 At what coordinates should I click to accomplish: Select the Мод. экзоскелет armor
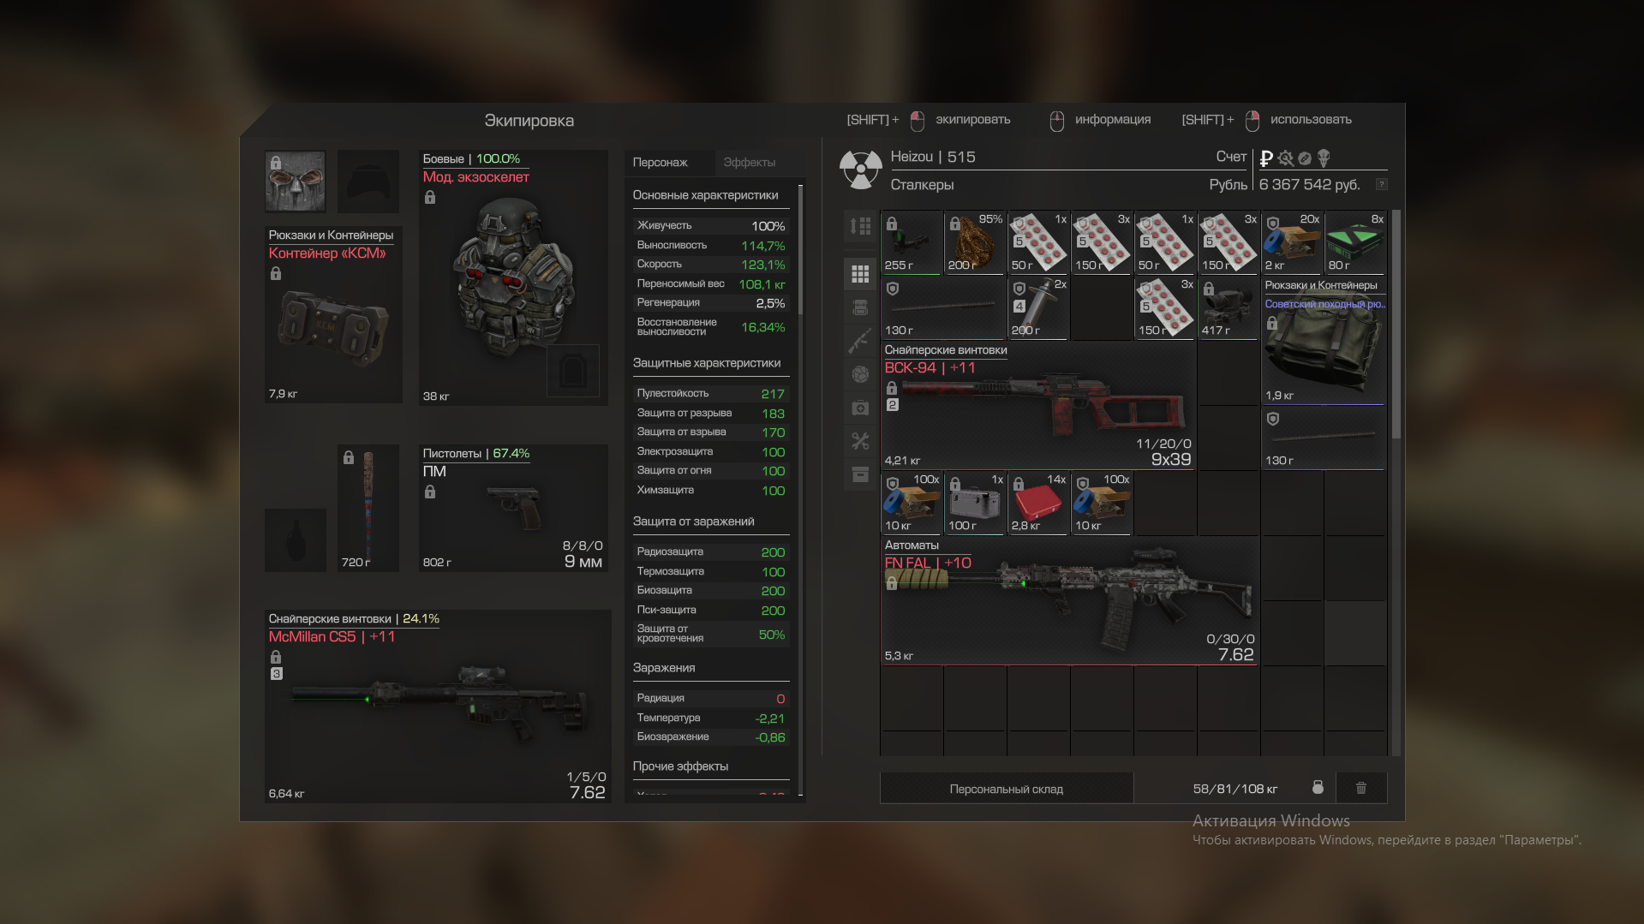513,277
